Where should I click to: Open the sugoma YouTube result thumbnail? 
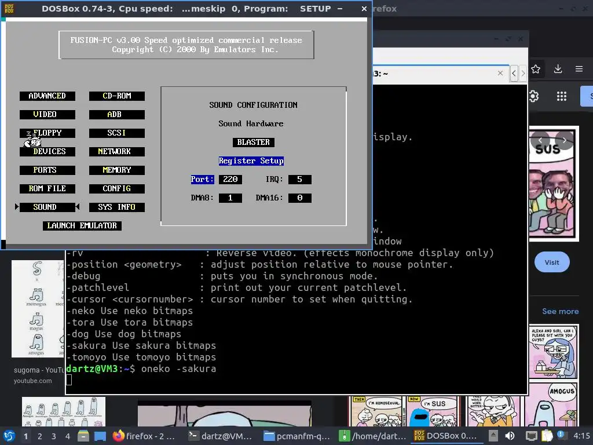tap(38, 309)
